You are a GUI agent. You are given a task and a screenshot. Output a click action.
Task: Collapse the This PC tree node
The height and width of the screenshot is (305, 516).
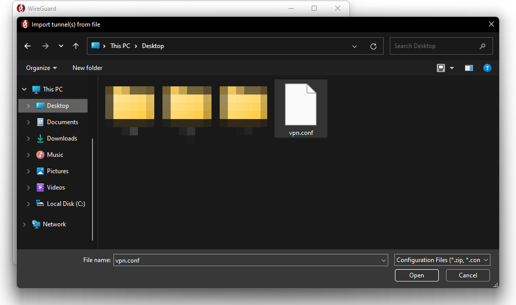tap(24, 89)
